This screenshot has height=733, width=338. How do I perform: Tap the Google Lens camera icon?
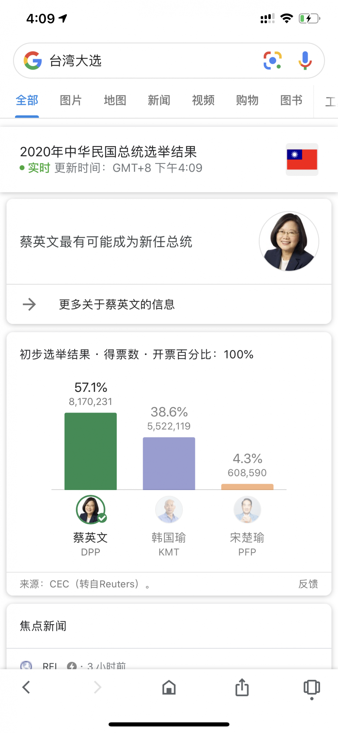click(273, 60)
